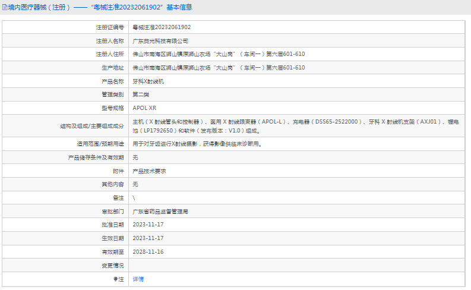Click the document icon before 境内医疗器械 heading
Screen dimensions: 471x290
5,7
